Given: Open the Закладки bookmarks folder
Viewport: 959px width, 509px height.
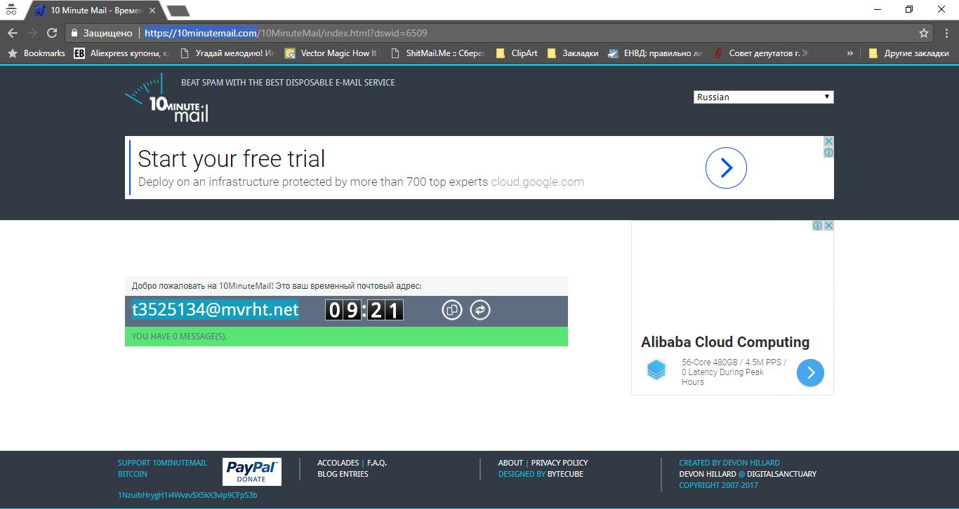Looking at the screenshot, I should 573,53.
